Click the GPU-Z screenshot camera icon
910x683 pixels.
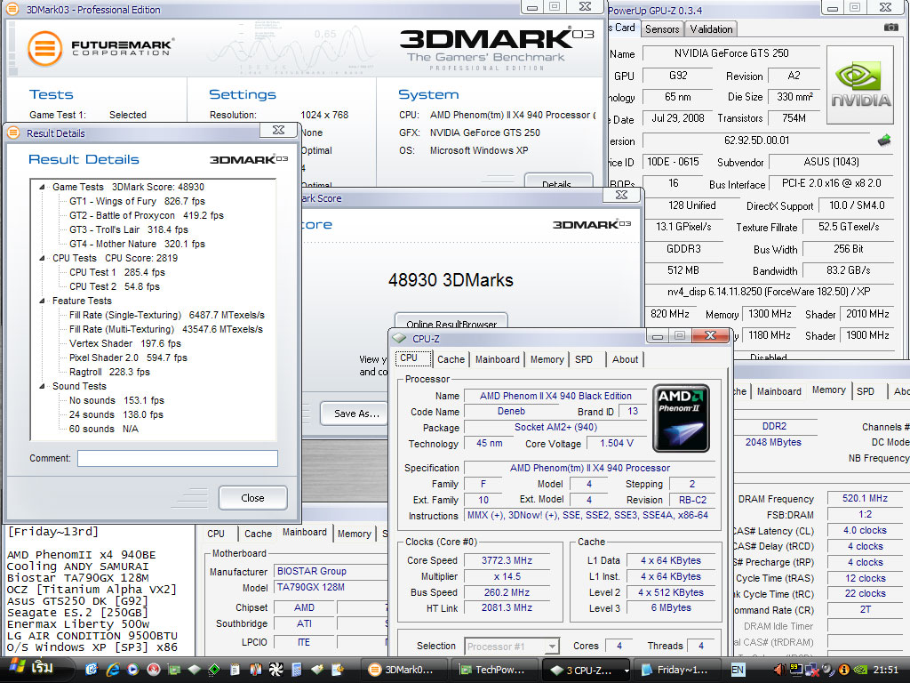[x=890, y=28]
